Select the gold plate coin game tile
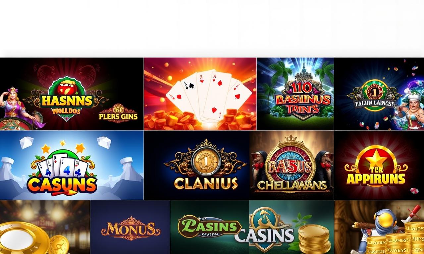424x254 pixels. click(x=45, y=227)
